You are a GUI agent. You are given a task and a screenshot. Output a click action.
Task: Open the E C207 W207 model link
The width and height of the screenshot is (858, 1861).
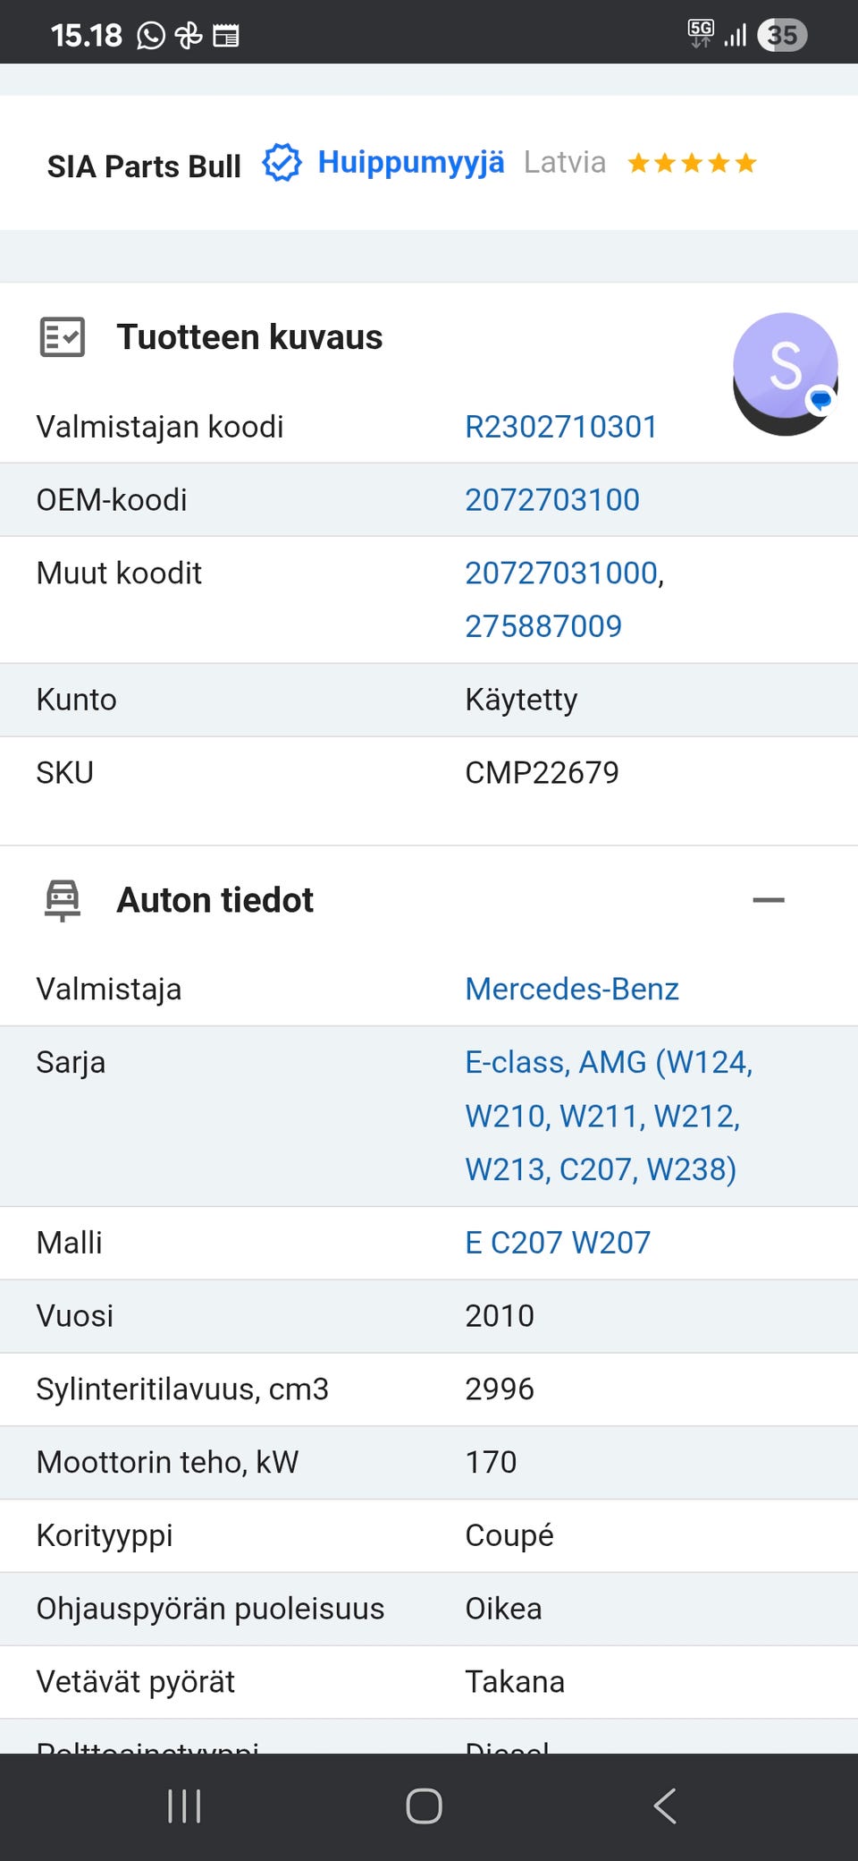click(558, 1243)
